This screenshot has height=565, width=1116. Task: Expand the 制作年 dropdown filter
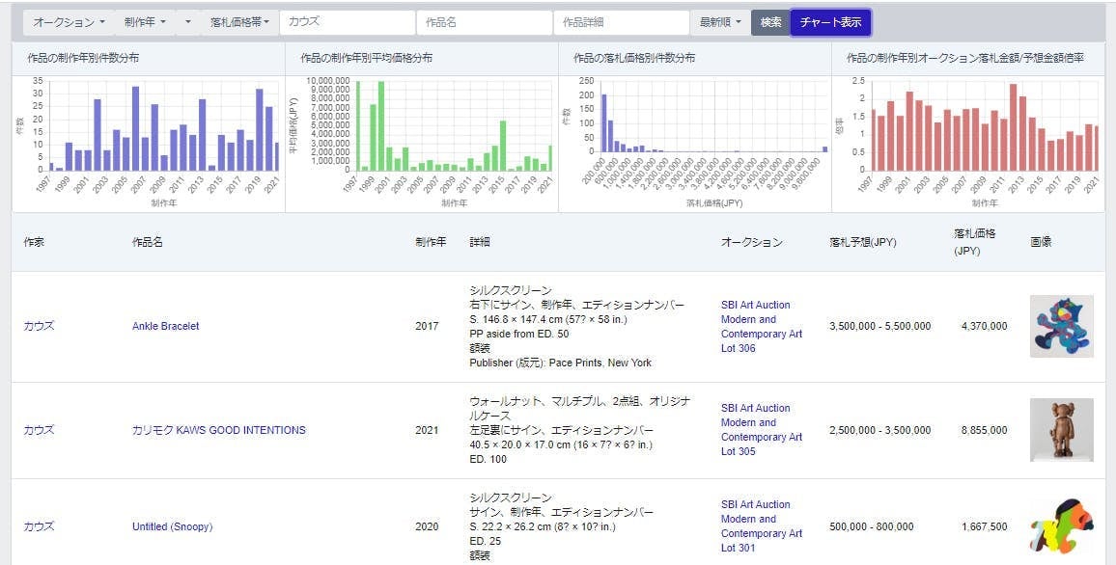[144, 22]
